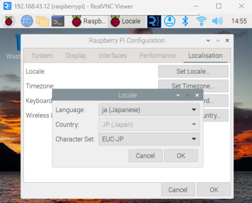Switch to Raspb... taskbar window button
Screen dimensions: 252x203
click(88, 21)
